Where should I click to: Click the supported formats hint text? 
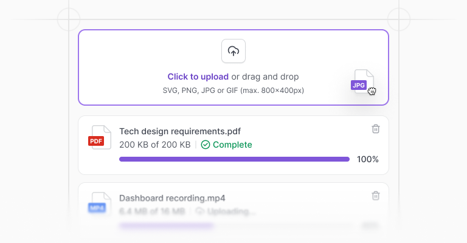pos(233,91)
